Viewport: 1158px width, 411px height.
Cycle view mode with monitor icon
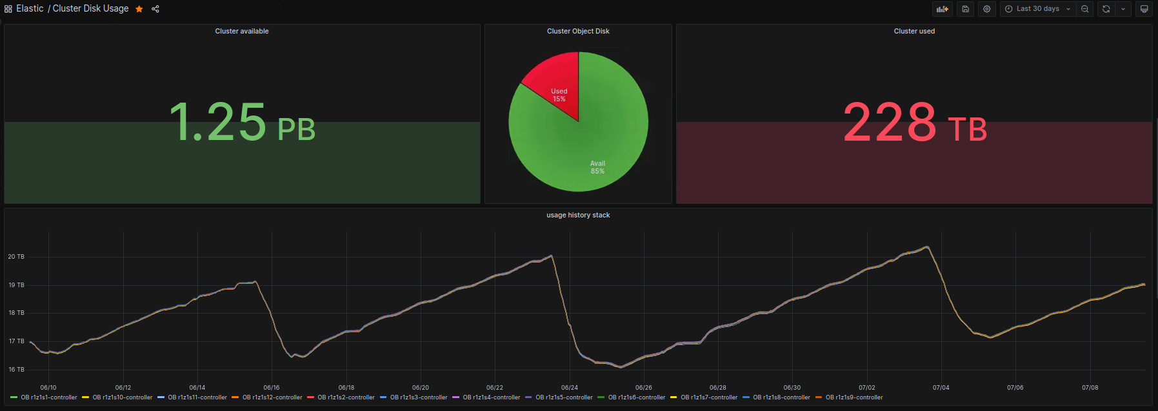pyautogui.click(x=1144, y=9)
